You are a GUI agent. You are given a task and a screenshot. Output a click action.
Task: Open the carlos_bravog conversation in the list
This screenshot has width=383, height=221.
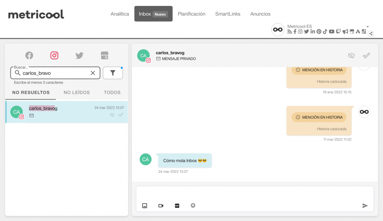coord(67,112)
